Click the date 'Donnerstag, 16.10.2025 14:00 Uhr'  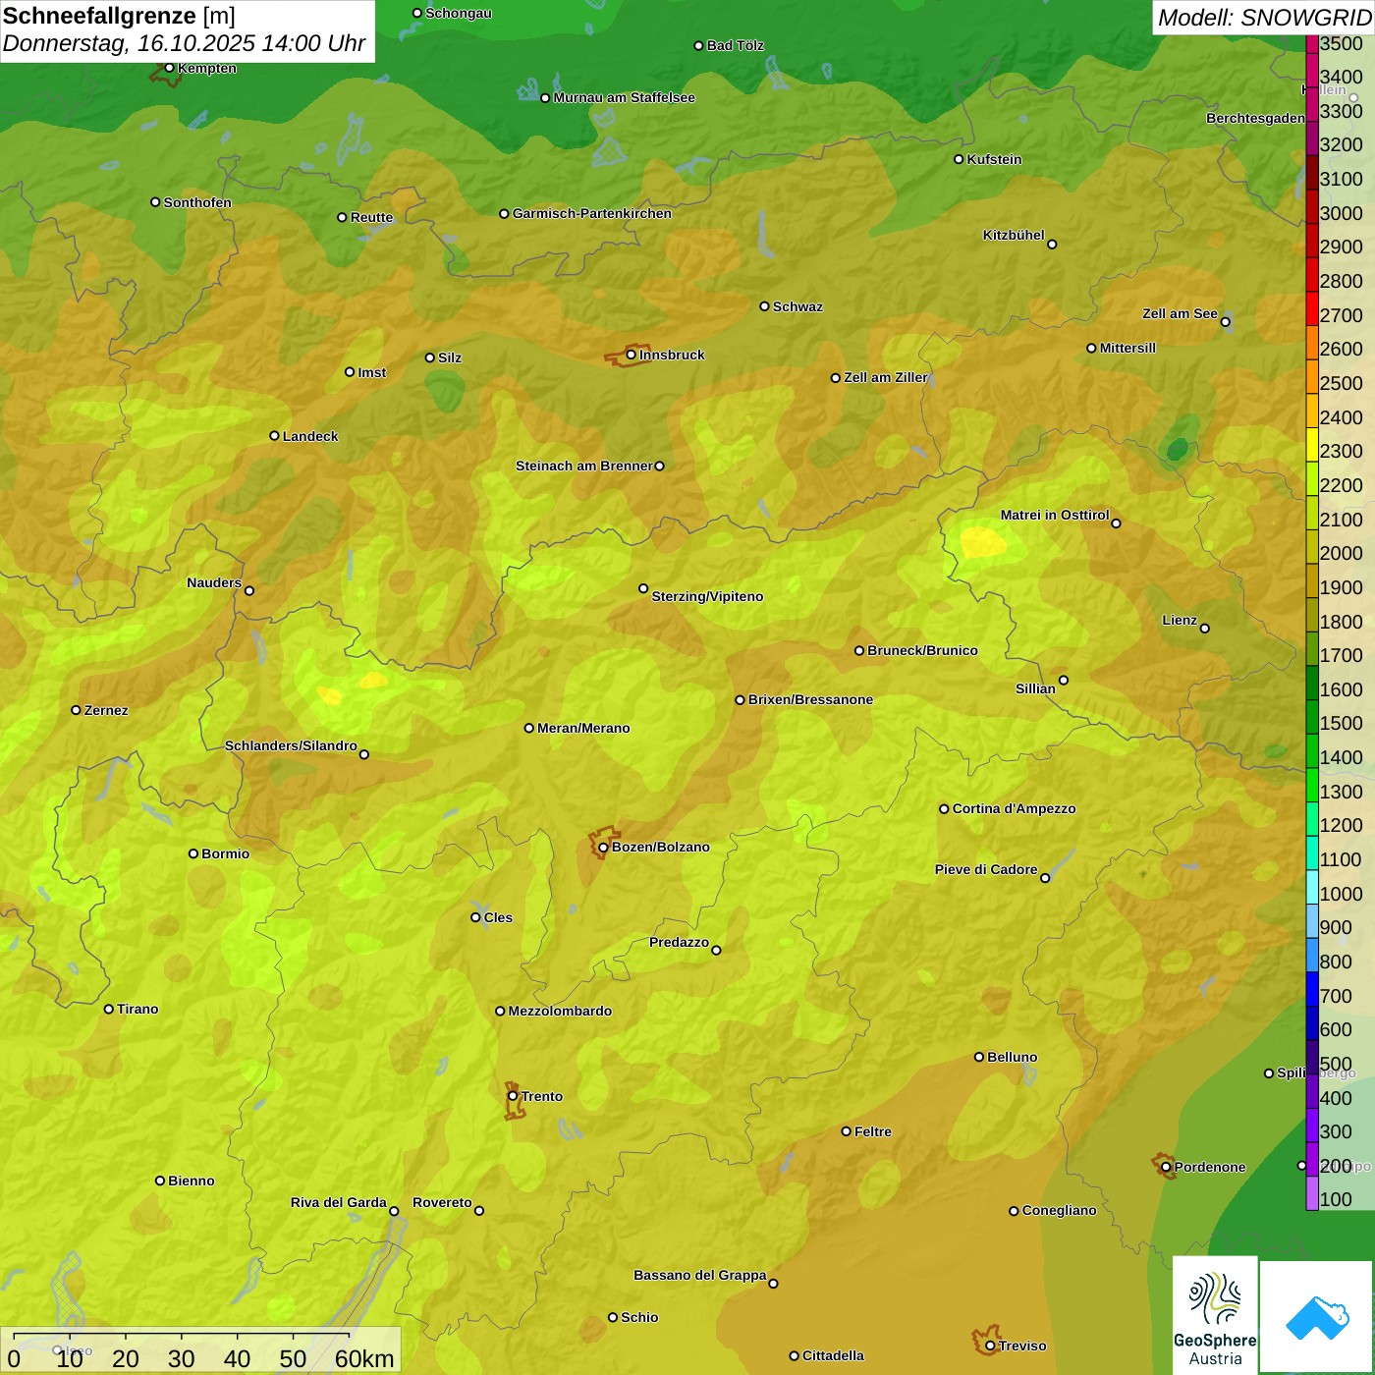click(184, 44)
